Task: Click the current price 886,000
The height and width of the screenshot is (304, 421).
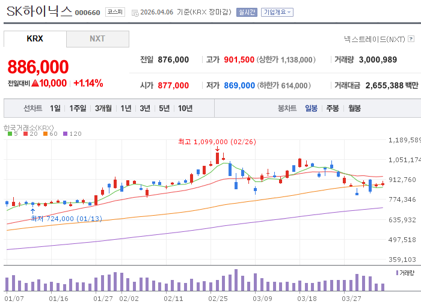Action: coord(38,67)
